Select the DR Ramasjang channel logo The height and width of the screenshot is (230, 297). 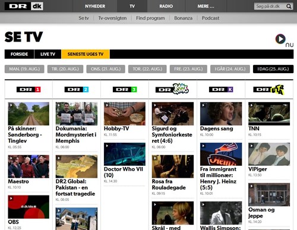pyautogui.click(x=172, y=89)
